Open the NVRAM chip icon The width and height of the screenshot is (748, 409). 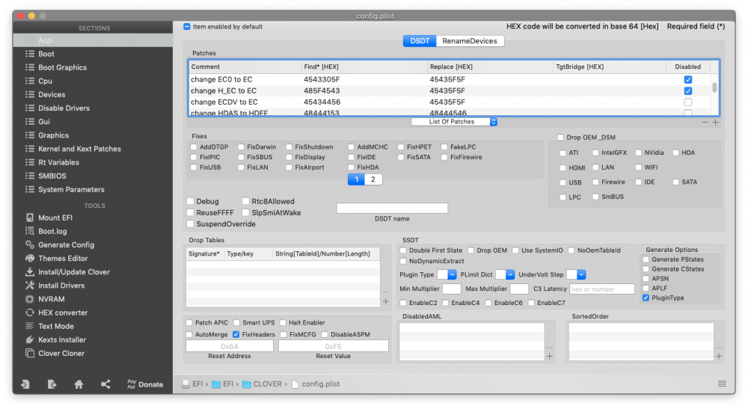click(30, 299)
